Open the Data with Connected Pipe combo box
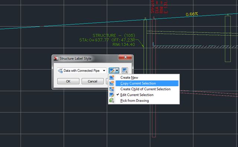The image size is (238, 147). pos(82,71)
